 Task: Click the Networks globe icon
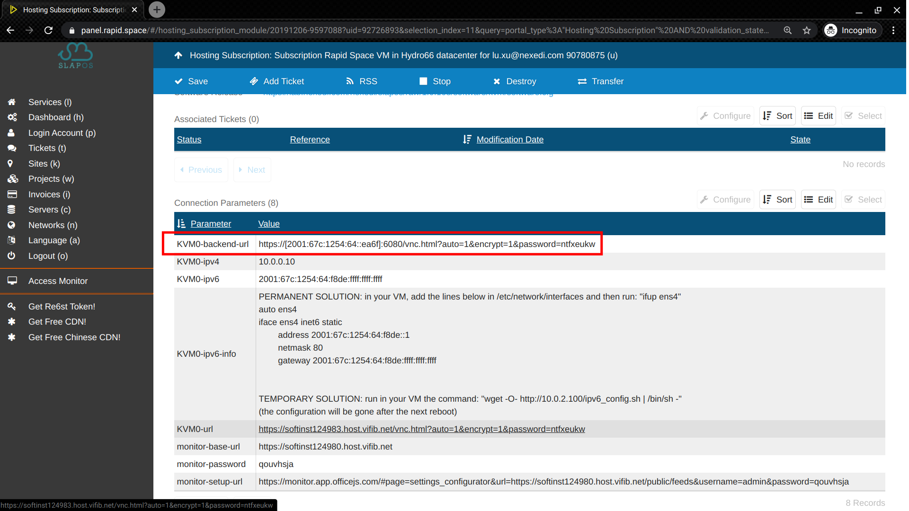click(x=11, y=225)
